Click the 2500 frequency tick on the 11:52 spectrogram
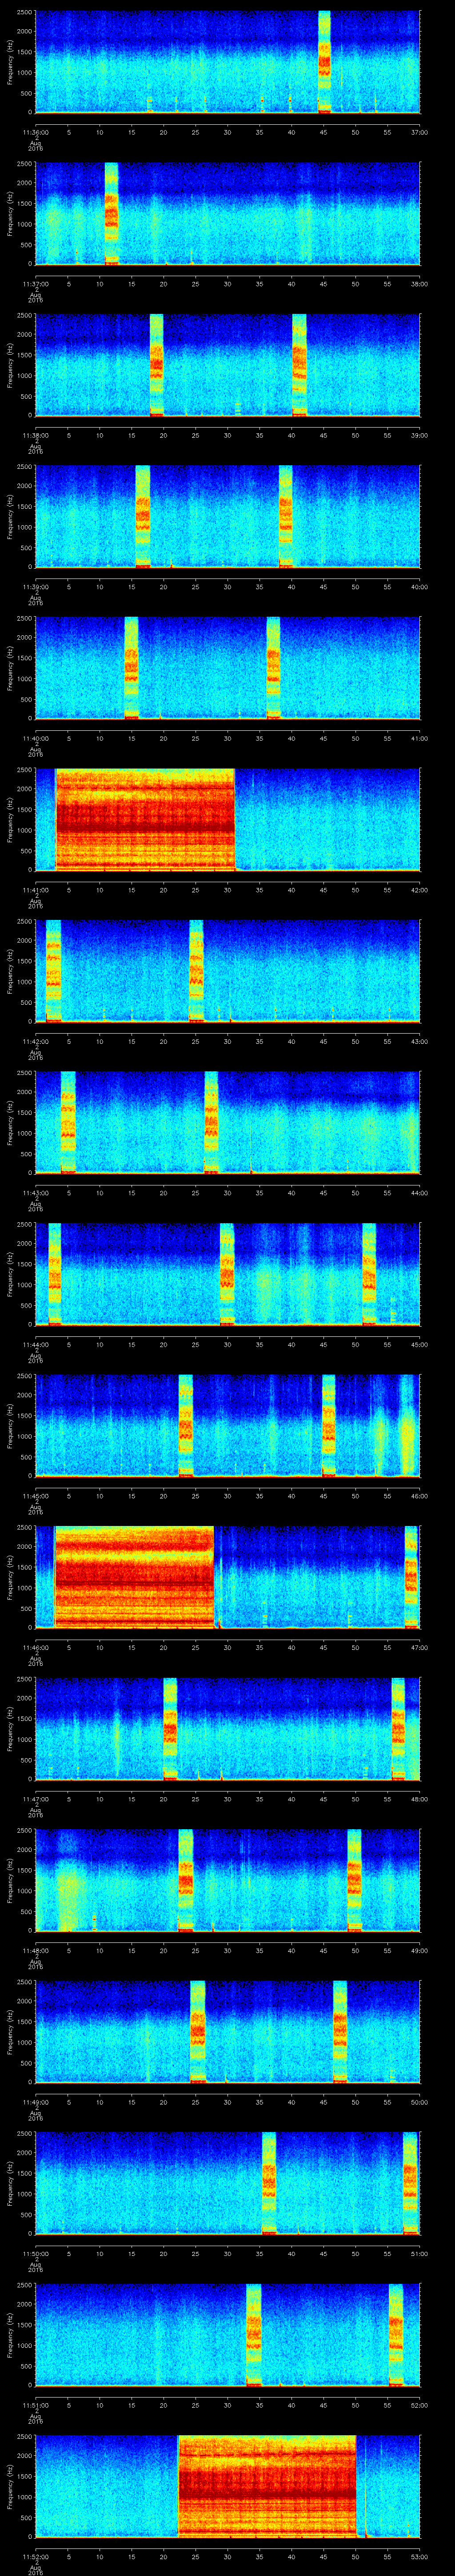 tap(24, 2437)
